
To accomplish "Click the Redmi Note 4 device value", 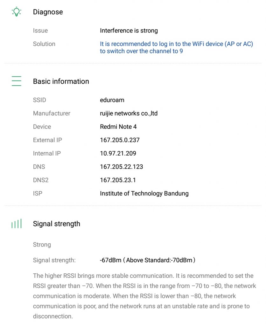I will pos(118,127).
